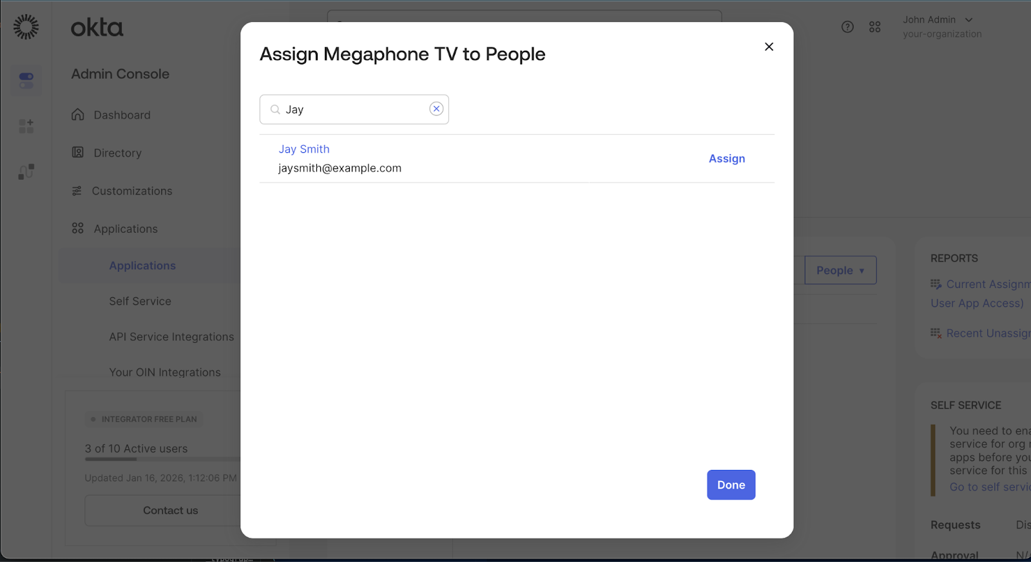Open API Service Integrations
This screenshot has height=562, width=1031.
(171, 336)
